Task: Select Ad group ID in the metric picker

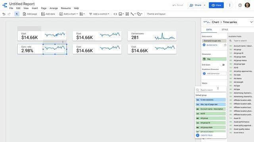Action: click(211, 123)
